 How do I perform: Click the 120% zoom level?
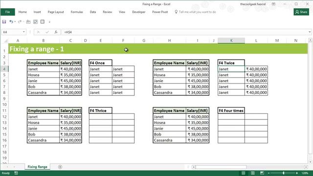[305, 173]
